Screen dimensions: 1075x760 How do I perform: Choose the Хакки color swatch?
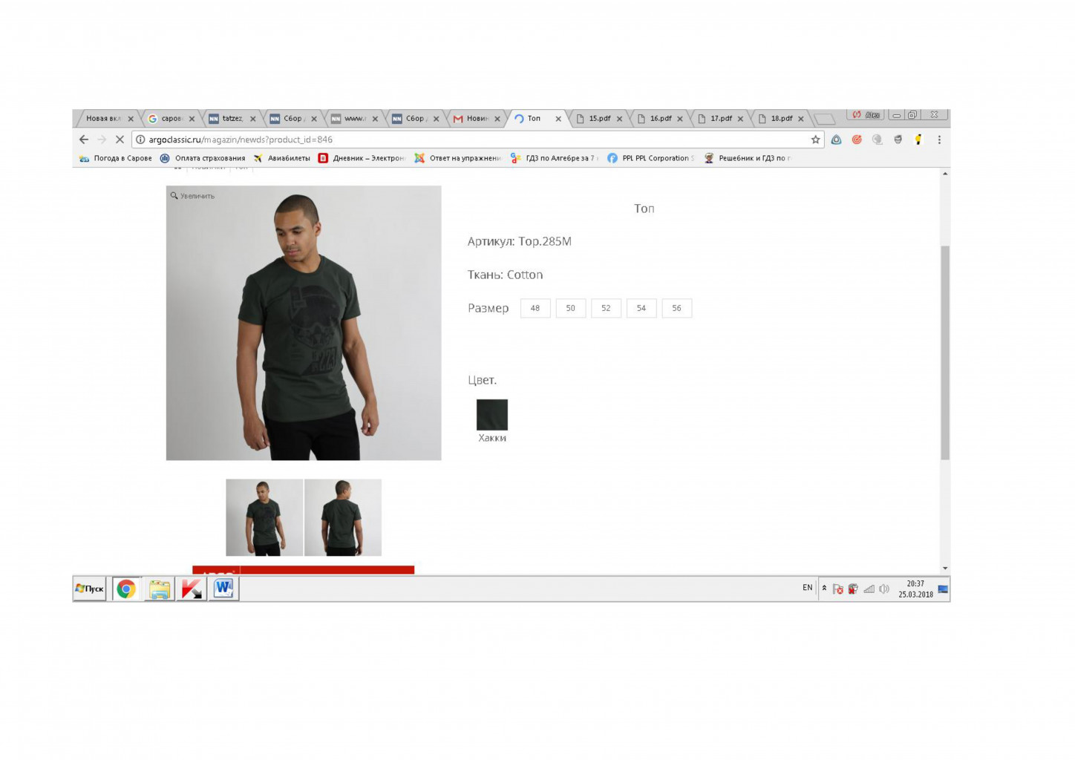tap(491, 415)
